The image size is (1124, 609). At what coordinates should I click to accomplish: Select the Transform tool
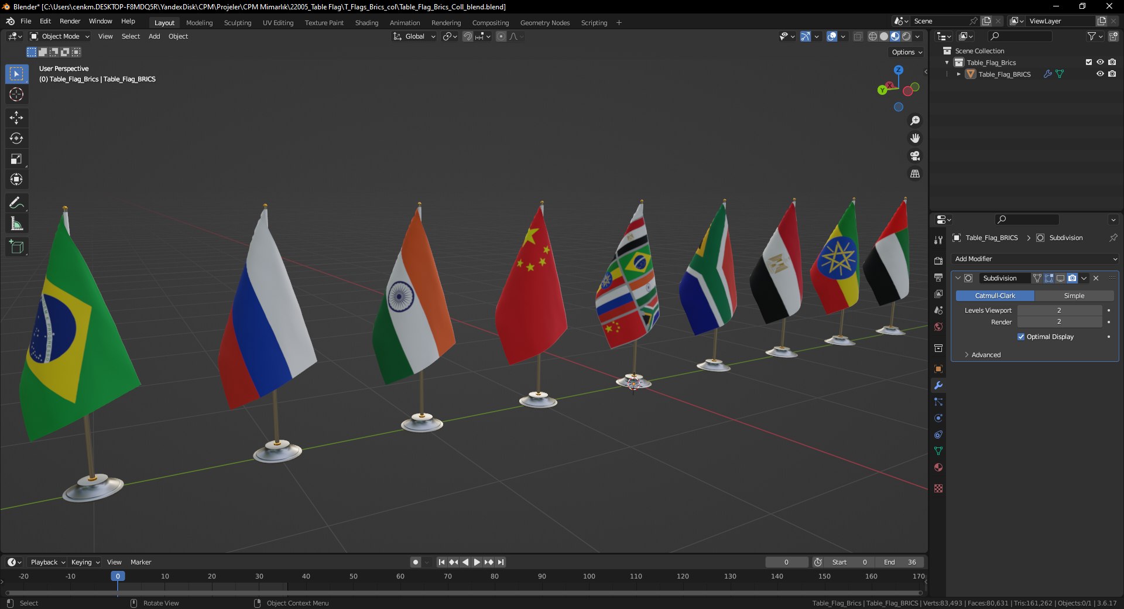(x=16, y=179)
